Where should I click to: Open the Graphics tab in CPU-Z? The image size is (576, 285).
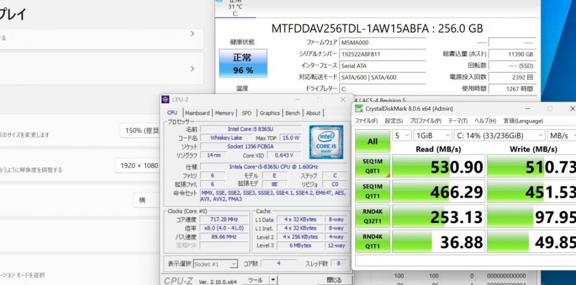[x=270, y=113]
